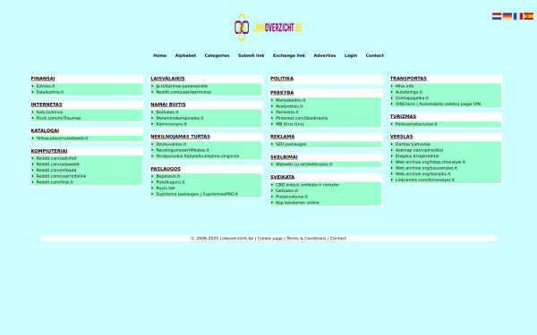Click the Linkoverzicht.be logo
The width and height of the screenshot is (537, 335).
pos(268,28)
